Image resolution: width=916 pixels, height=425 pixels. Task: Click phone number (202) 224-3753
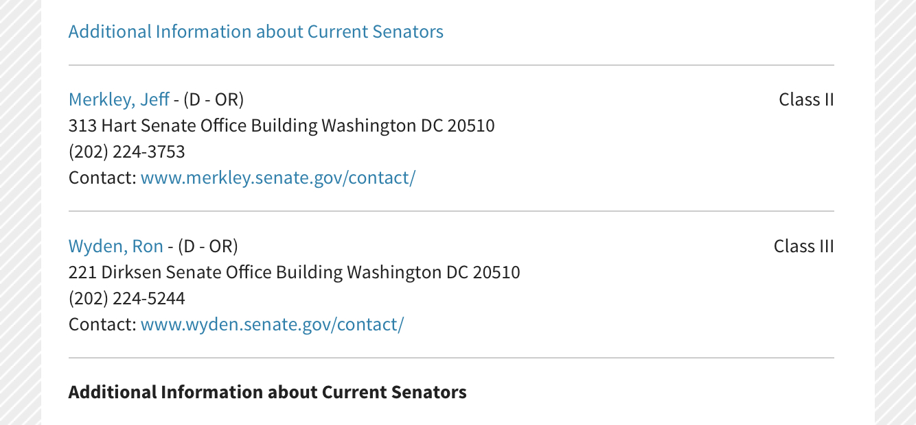coord(126,151)
